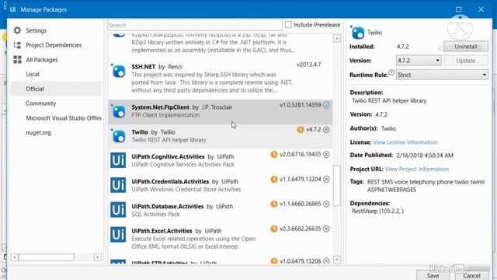Click the download arrow icon for System.Net.FtpClient
Viewport: 497px width, 280px height.
[x=326, y=105]
